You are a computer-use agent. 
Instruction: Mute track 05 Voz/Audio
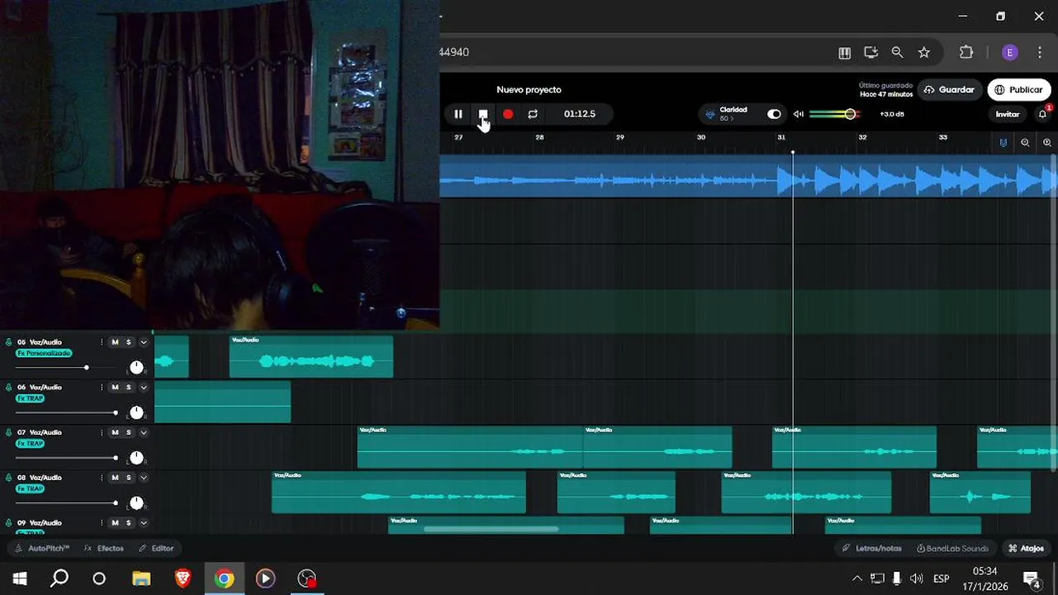point(115,342)
